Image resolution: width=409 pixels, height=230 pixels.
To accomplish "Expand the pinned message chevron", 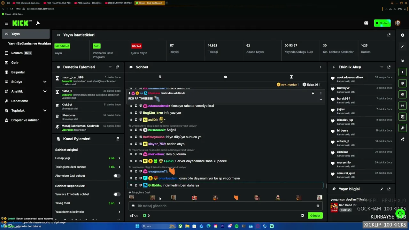I will tap(321, 100).
